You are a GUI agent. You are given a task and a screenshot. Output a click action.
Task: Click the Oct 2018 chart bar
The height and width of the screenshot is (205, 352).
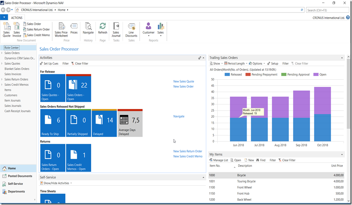point(323,114)
